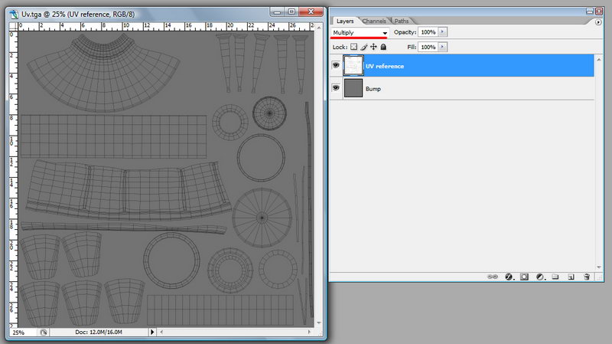Viewport: 612px width, 344px height.
Task: Expand the Fill slider arrow
Action: click(443, 47)
